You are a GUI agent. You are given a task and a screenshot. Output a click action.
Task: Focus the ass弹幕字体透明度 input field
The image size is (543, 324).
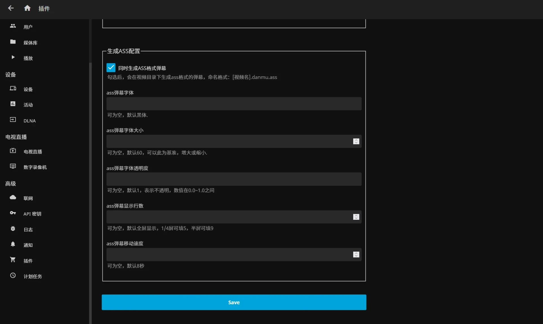coord(234,179)
